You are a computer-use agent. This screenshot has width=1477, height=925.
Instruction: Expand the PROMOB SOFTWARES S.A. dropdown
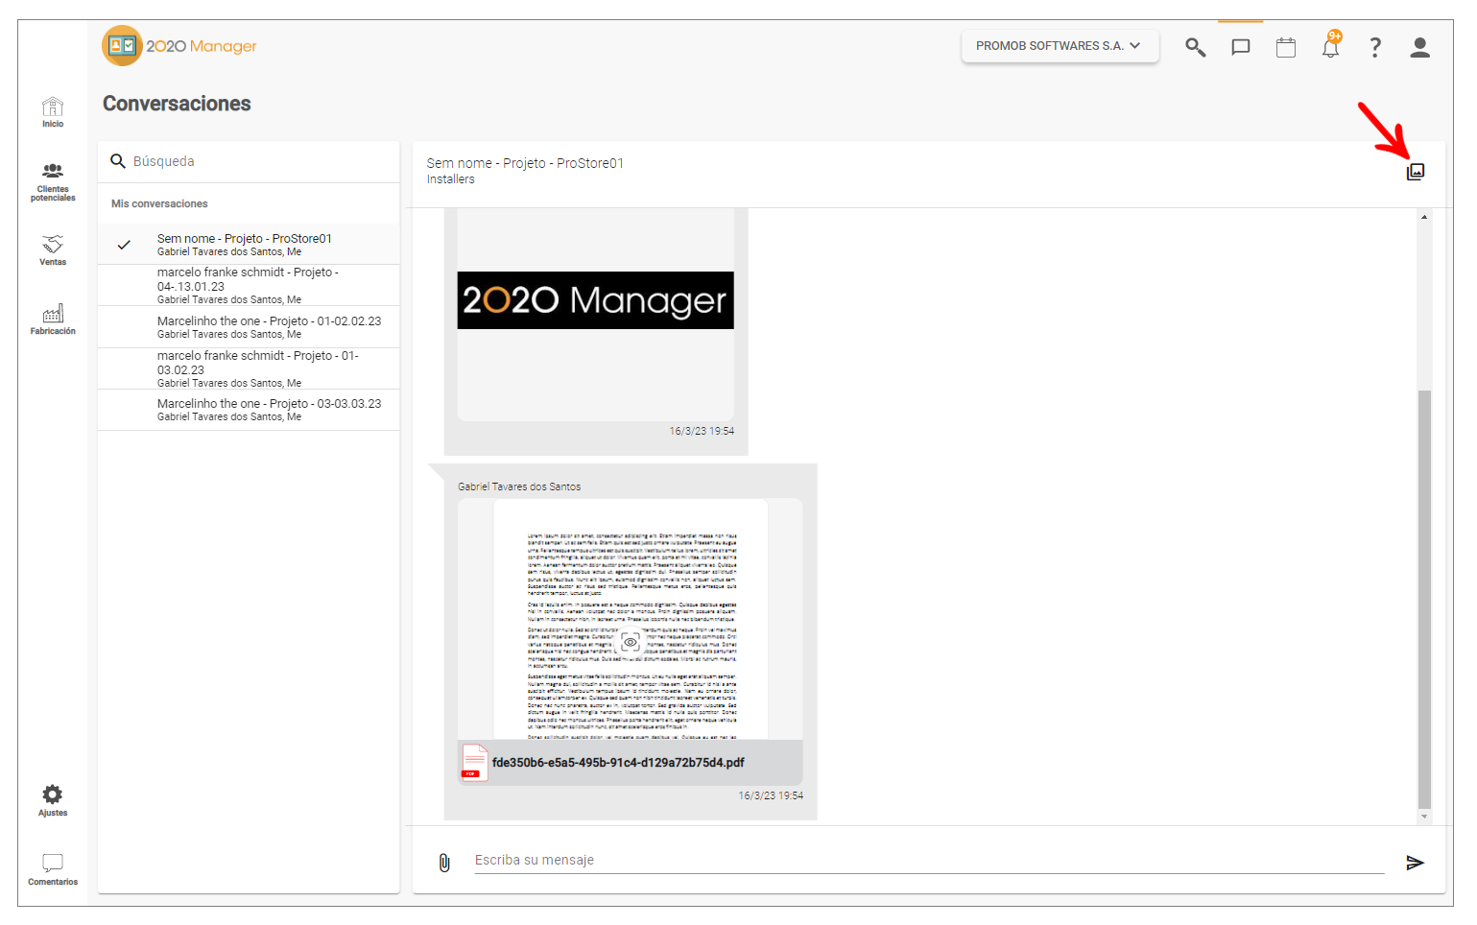pos(1060,46)
